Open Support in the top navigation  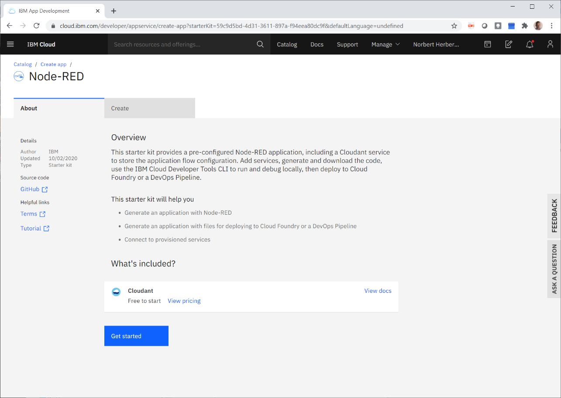(x=348, y=44)
